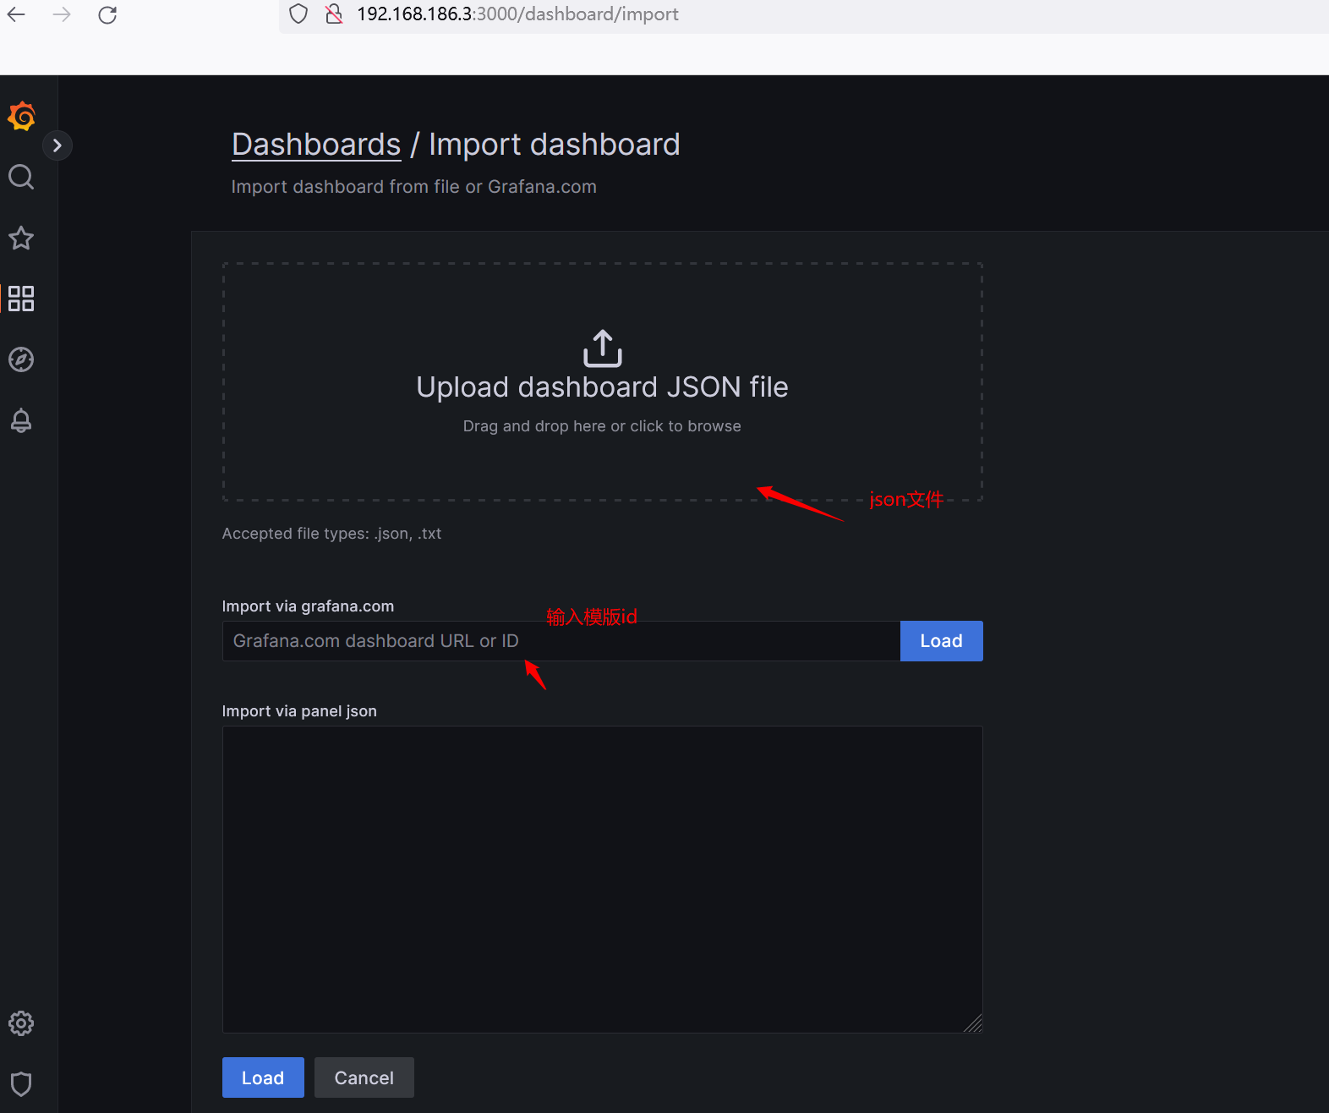Open the Dashboards four-squares icon
Screen dimensions: 1329x1113
[21, 299]
